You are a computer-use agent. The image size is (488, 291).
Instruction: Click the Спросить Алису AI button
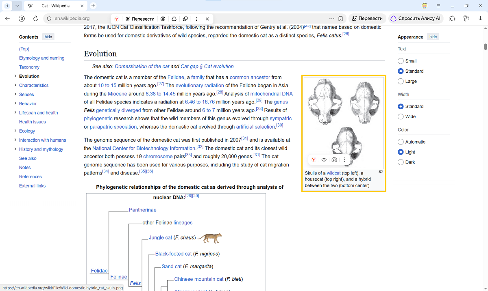416,19
